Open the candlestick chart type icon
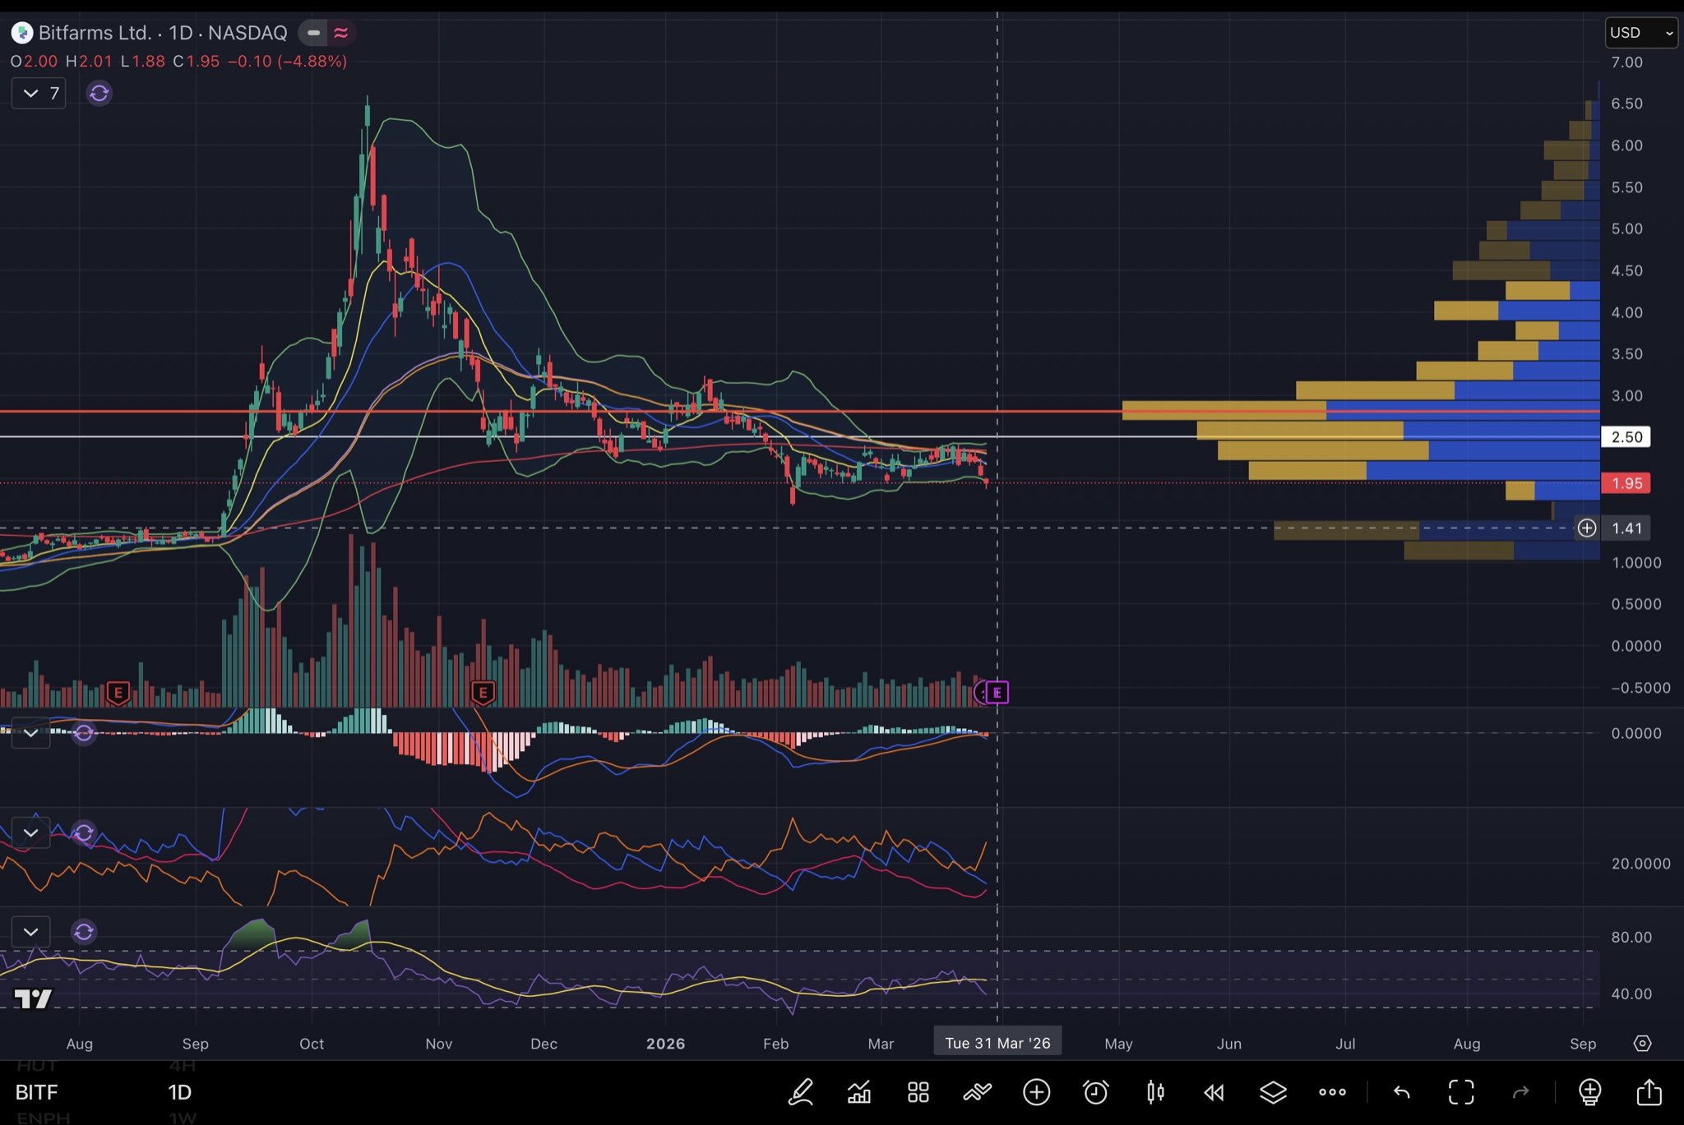The height and width of the screenshot is (1125, 1684). tap(1155, 1092)
